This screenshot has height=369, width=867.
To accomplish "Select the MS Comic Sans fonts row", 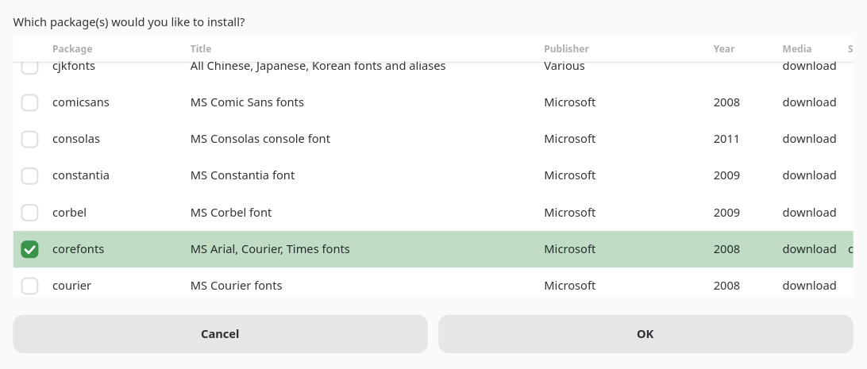I will [x=247, y=102].
